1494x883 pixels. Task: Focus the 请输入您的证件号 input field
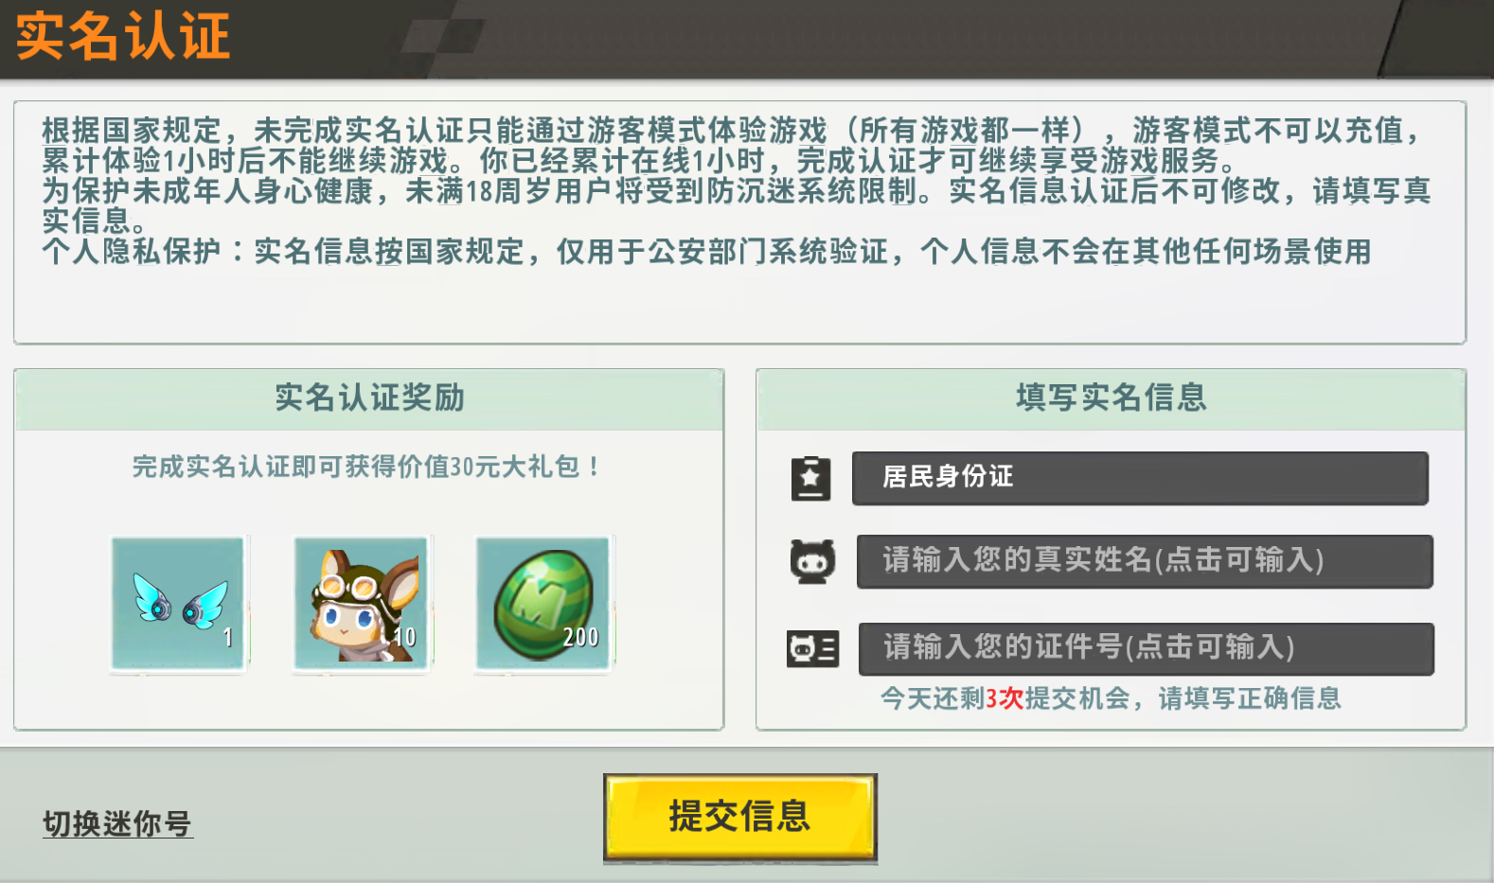1146,648
